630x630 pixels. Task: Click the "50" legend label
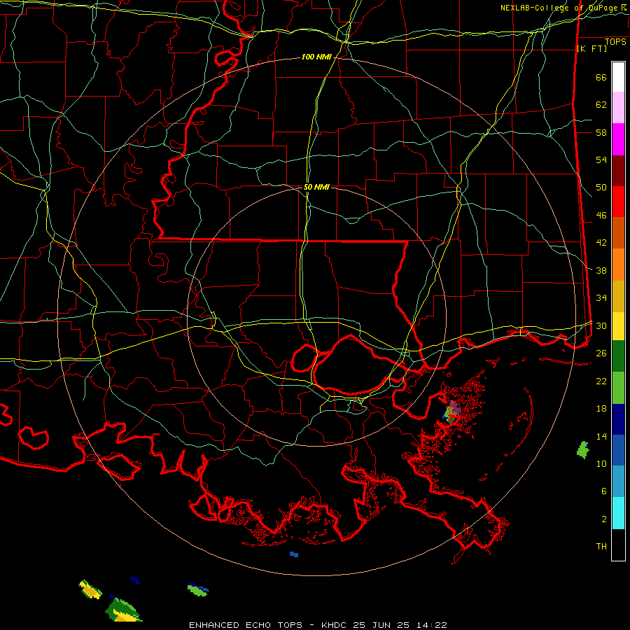coord(601,187)
